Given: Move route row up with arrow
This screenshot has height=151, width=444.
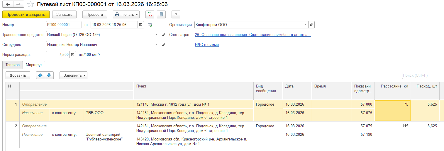Looking at the screenshot, I should [x=40, y=75].
